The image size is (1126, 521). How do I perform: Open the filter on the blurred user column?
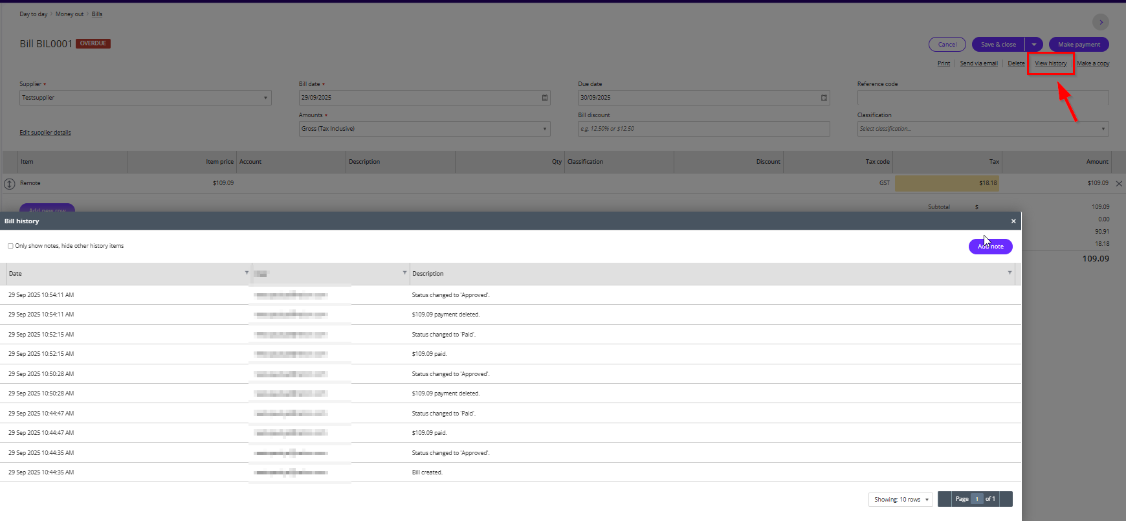pyautogui.click(x=404, y=273)
